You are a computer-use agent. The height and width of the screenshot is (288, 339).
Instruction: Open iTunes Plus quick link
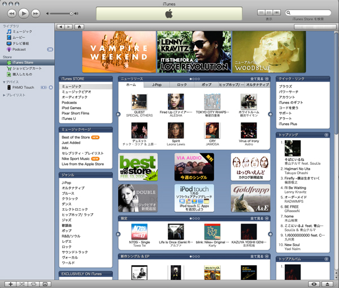(288, 124)
